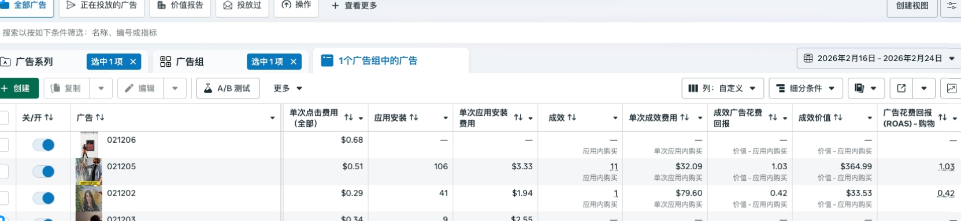This screenshot has width=961, height=221.
Task: Toggle the select-all header checkbox
Action: pos(3,117)
